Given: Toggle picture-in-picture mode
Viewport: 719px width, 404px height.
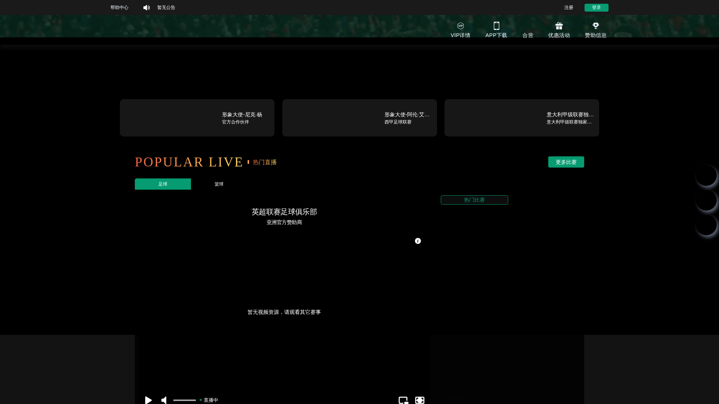Looking at the screenshot, I should click(403, 400).
